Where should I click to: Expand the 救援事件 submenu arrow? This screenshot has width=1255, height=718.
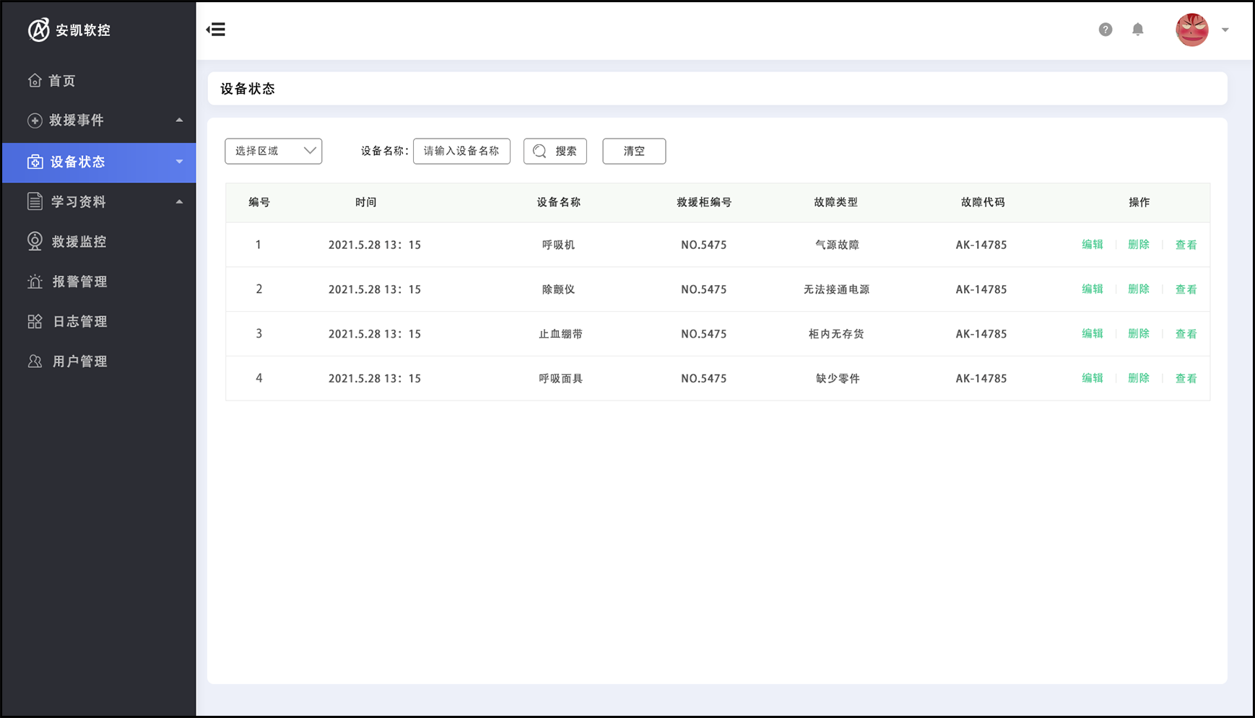point(179,120)
